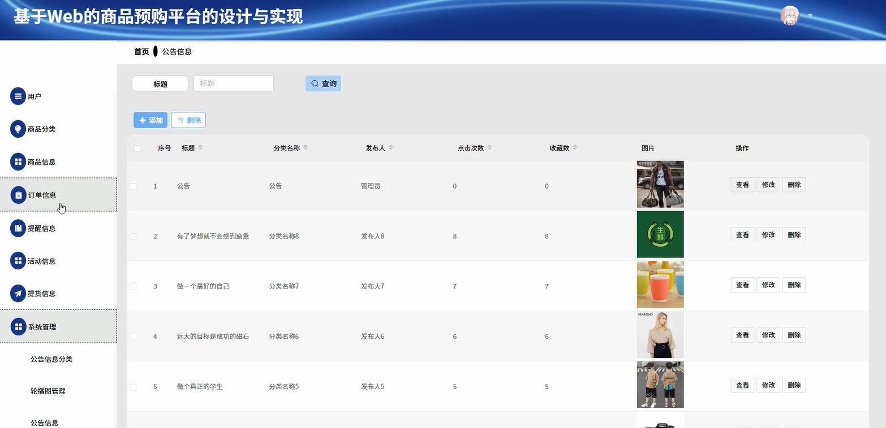The image size is (886, 428).
Task: Check the row 5 做个真正的学生 checkbox
Action: pos(133,387)
